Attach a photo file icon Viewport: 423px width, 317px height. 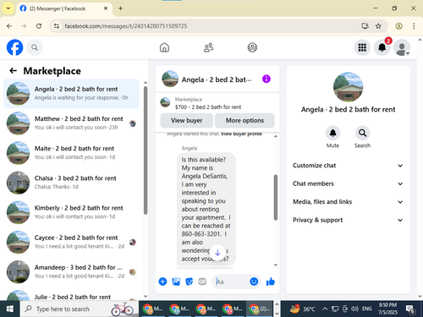176,281
